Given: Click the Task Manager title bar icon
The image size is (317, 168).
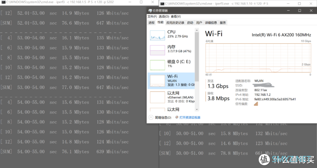Looking at the screenshot, I should [150, 11].
